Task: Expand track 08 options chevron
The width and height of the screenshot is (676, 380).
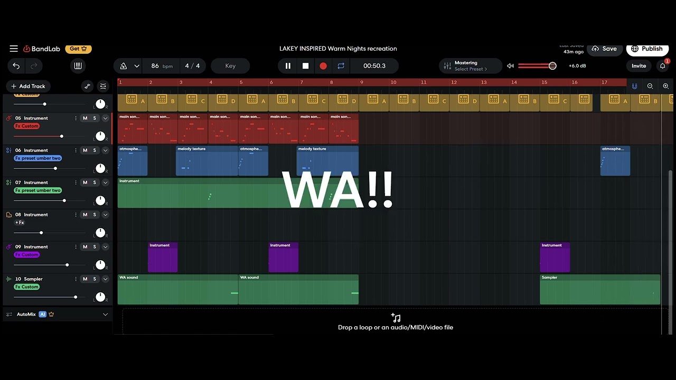Action: click(105, 215)
